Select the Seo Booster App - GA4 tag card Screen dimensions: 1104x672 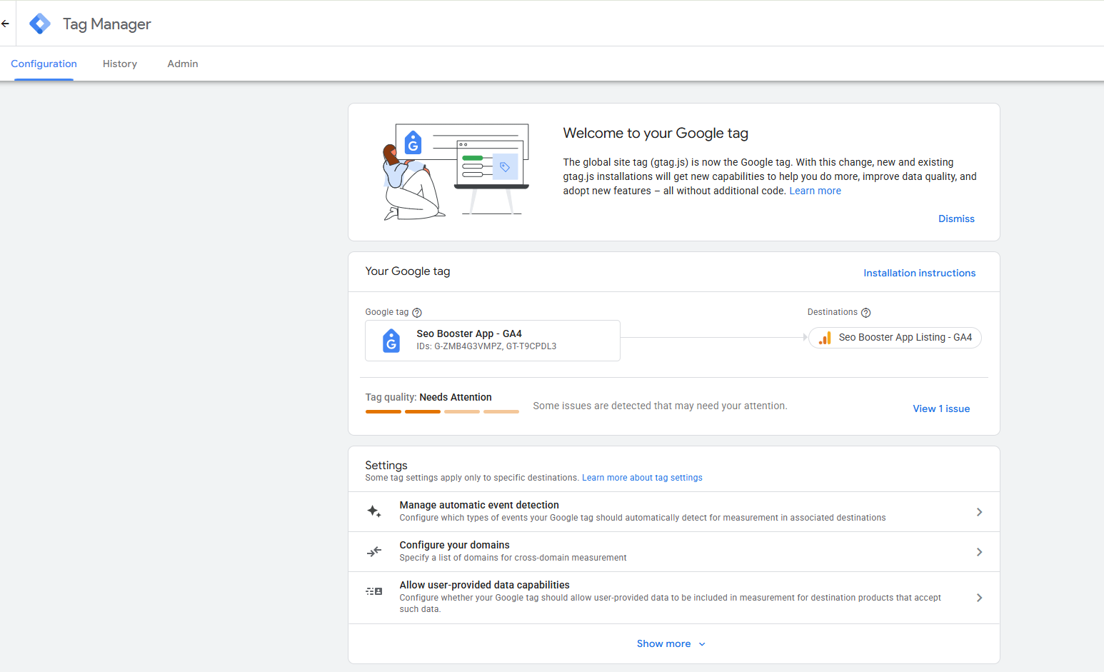(493, 341)
